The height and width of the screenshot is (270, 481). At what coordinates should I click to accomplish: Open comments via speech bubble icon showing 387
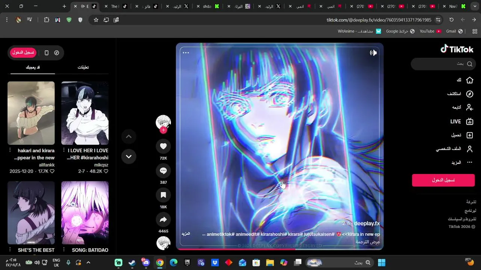click(163, 171)
